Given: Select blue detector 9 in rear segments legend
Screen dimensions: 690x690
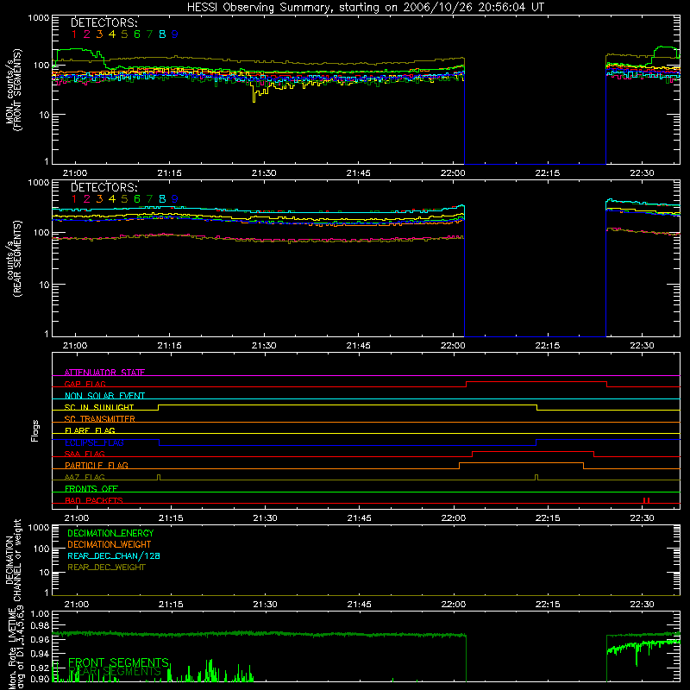Looking at the screenshot, I should [175, 199].
